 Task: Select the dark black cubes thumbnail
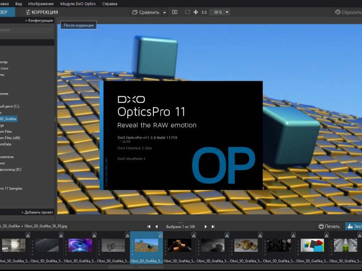(279, 245)
